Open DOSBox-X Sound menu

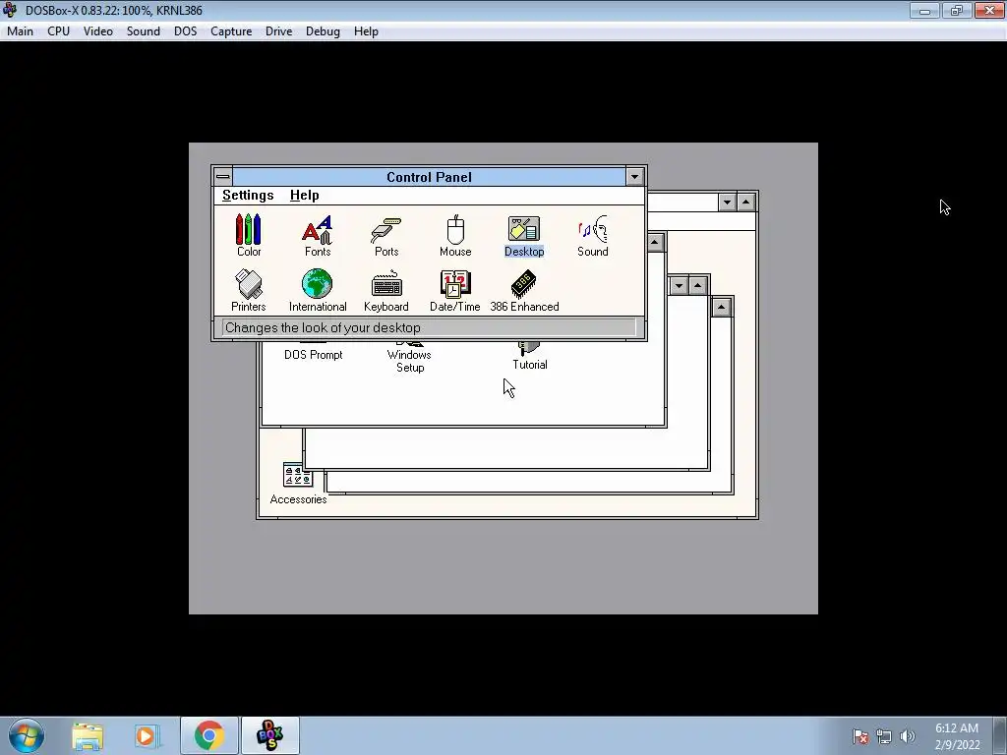144,31
